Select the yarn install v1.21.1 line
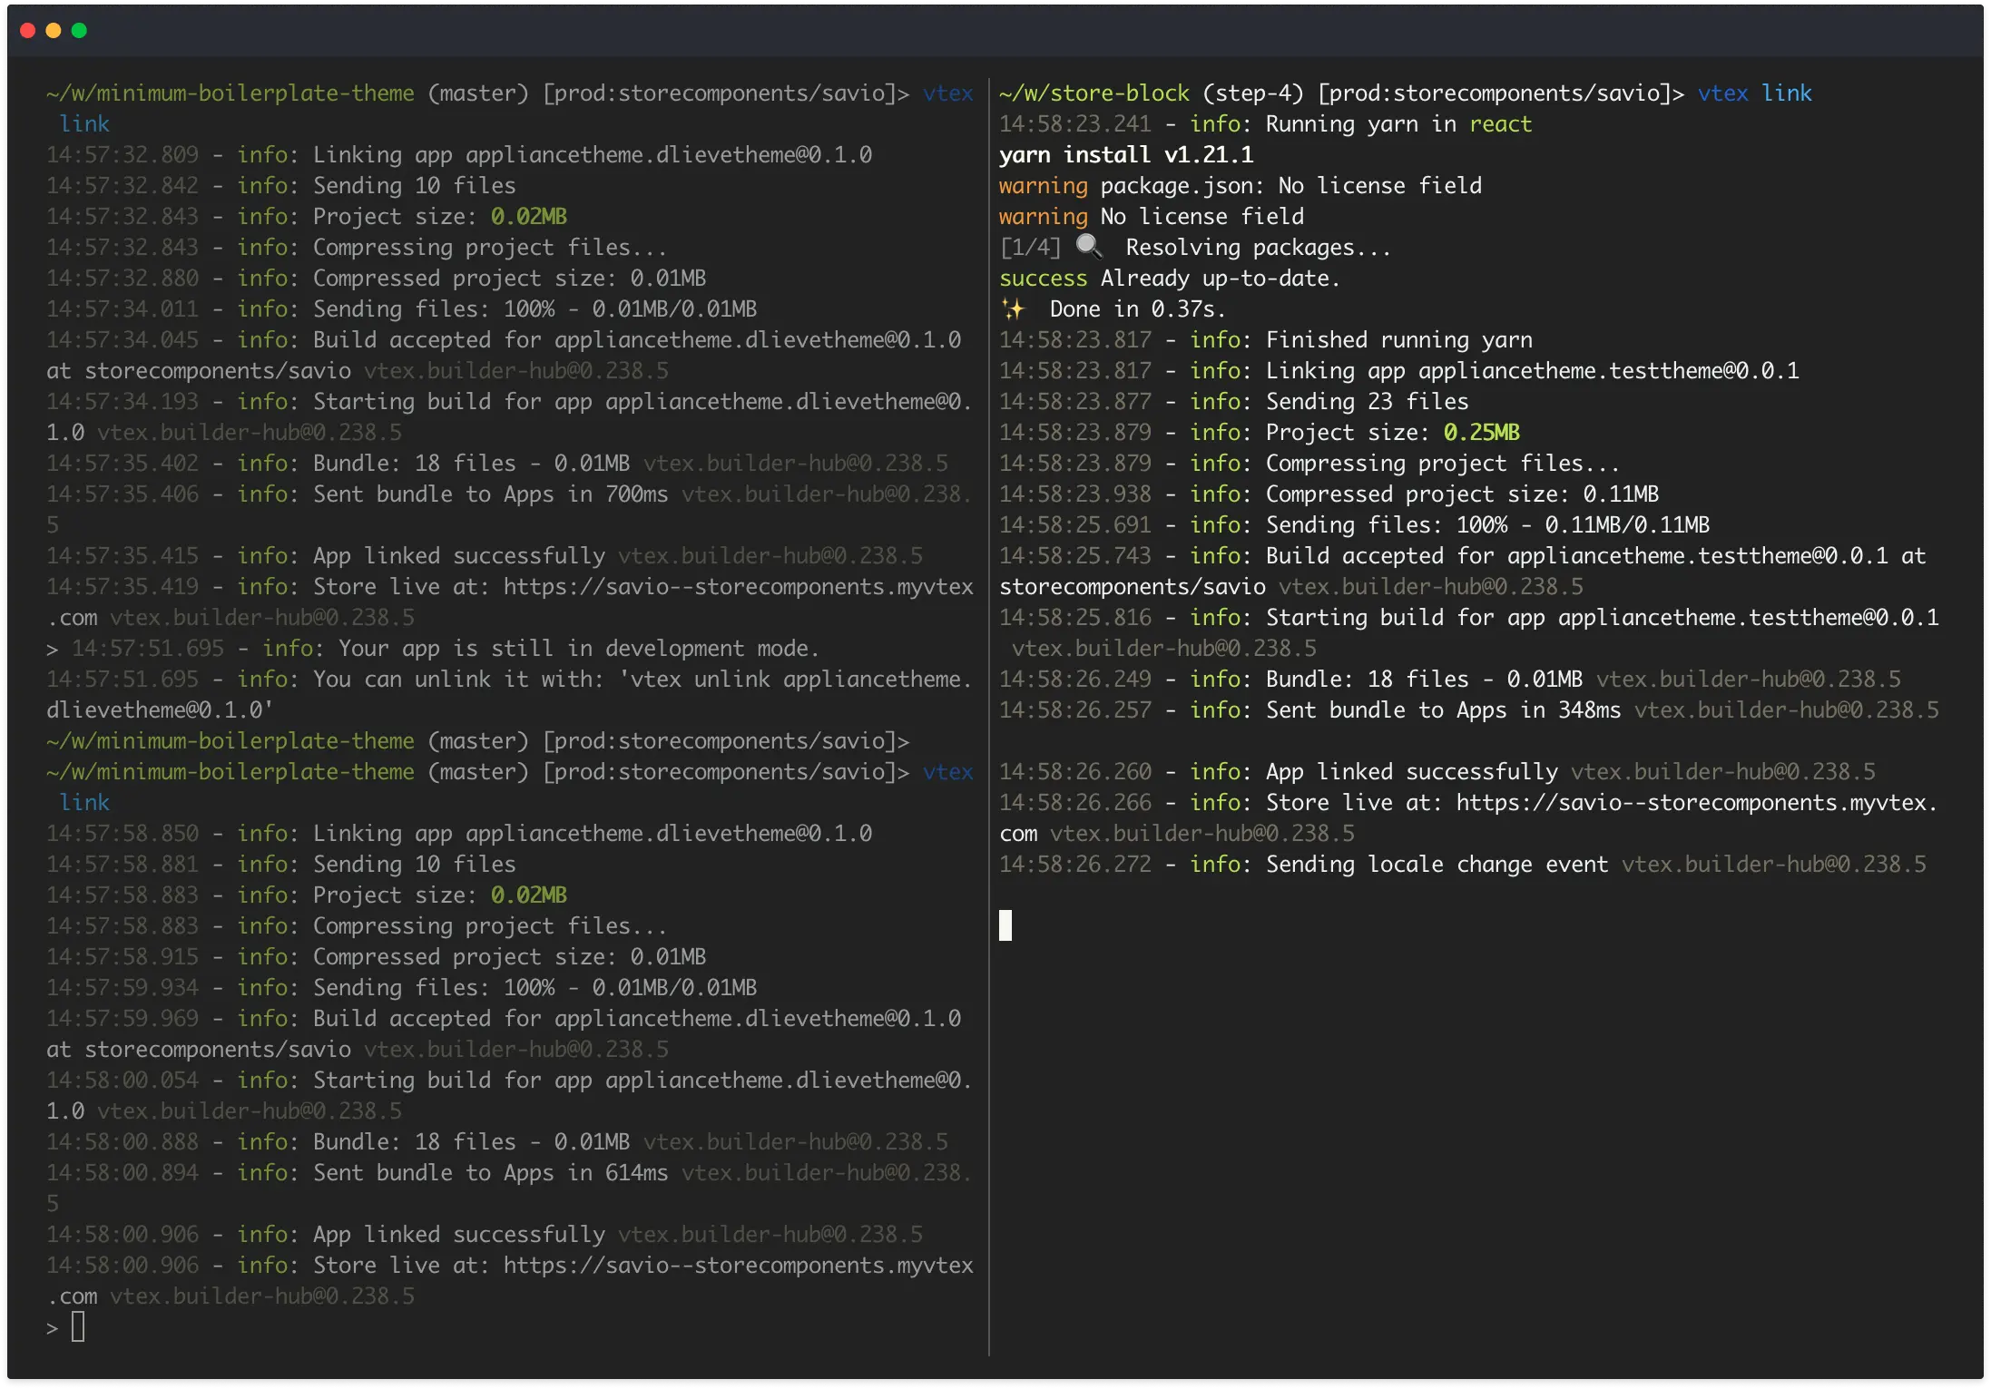This screenshot has height=1389, width=1991. pos(1125,154)
